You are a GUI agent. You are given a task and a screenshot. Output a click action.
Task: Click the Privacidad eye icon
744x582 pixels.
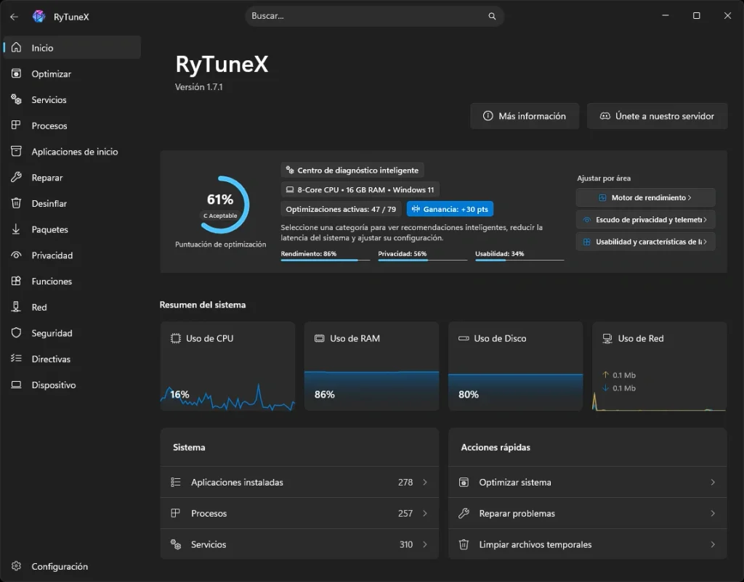tap(16, 255)
